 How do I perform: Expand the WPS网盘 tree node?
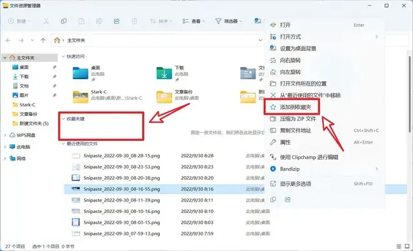(x=5, y=135)
